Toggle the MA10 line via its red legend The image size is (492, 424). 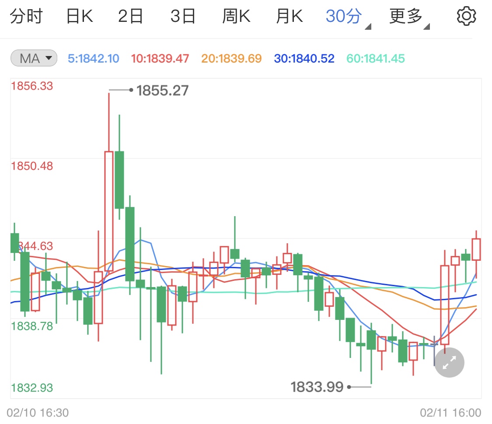coord(162,58)
